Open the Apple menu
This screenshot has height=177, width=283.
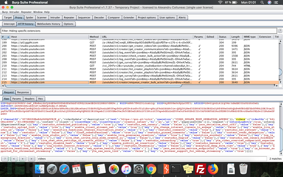point(6,2)
